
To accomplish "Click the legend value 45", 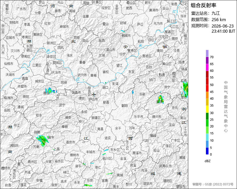I will click(212, 92).
